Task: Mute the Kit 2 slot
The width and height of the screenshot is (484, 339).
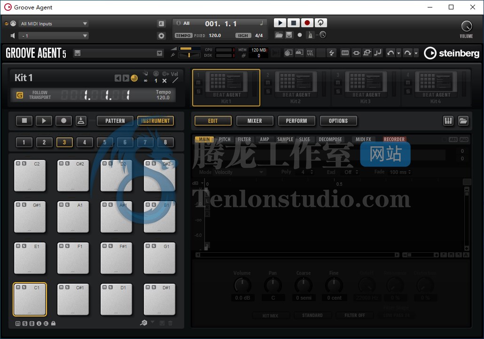Action: pos(268,83)
